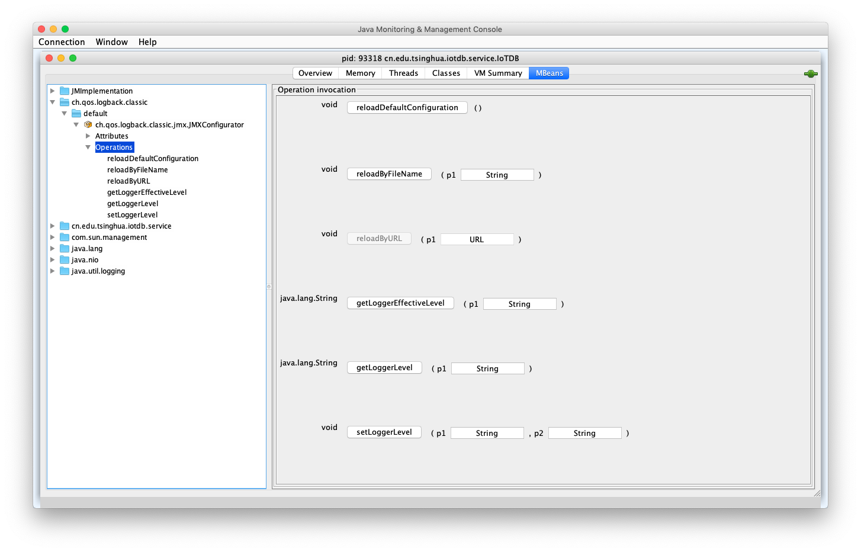861x552 pixels.
Task: Open the Window menu
Action: click(111, 41)
